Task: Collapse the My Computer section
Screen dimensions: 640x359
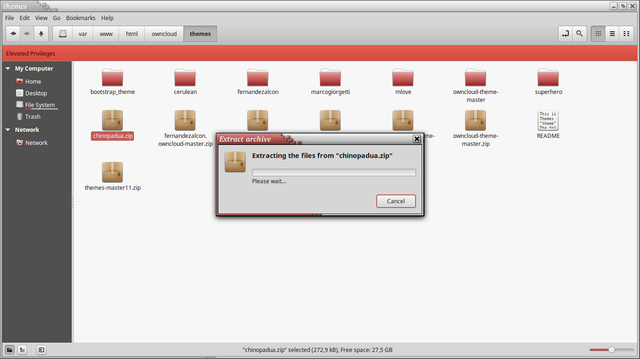Action: [x=8, y=69]
